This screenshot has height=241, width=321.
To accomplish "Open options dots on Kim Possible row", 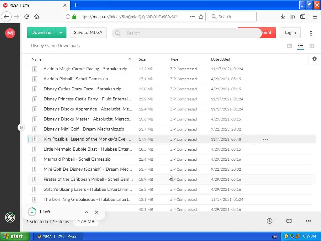I will 265,139.
